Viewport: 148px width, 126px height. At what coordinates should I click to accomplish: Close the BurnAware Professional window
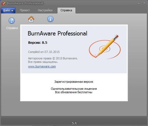pyautogui.click(x=144, y=3)
